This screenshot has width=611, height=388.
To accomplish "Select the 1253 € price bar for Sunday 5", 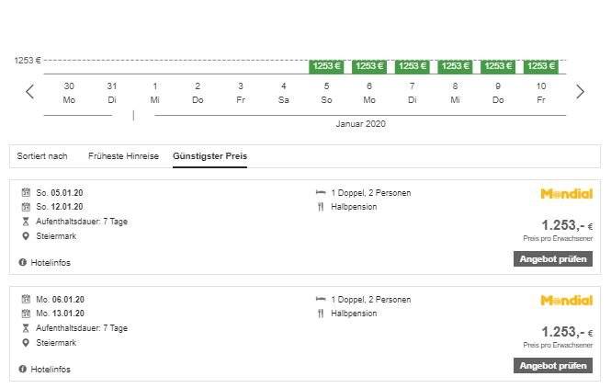I will click(326, 66).
